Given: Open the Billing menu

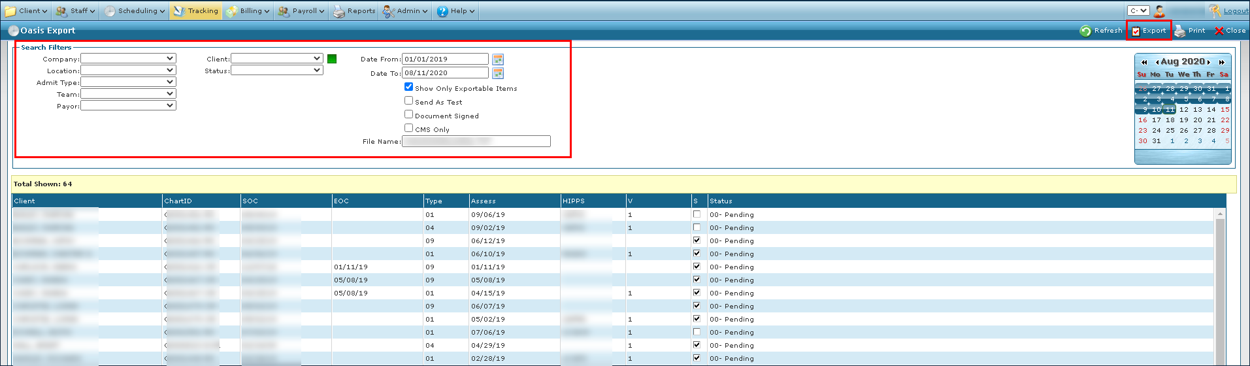Looking at the screenshot, I should click(248, 10).
